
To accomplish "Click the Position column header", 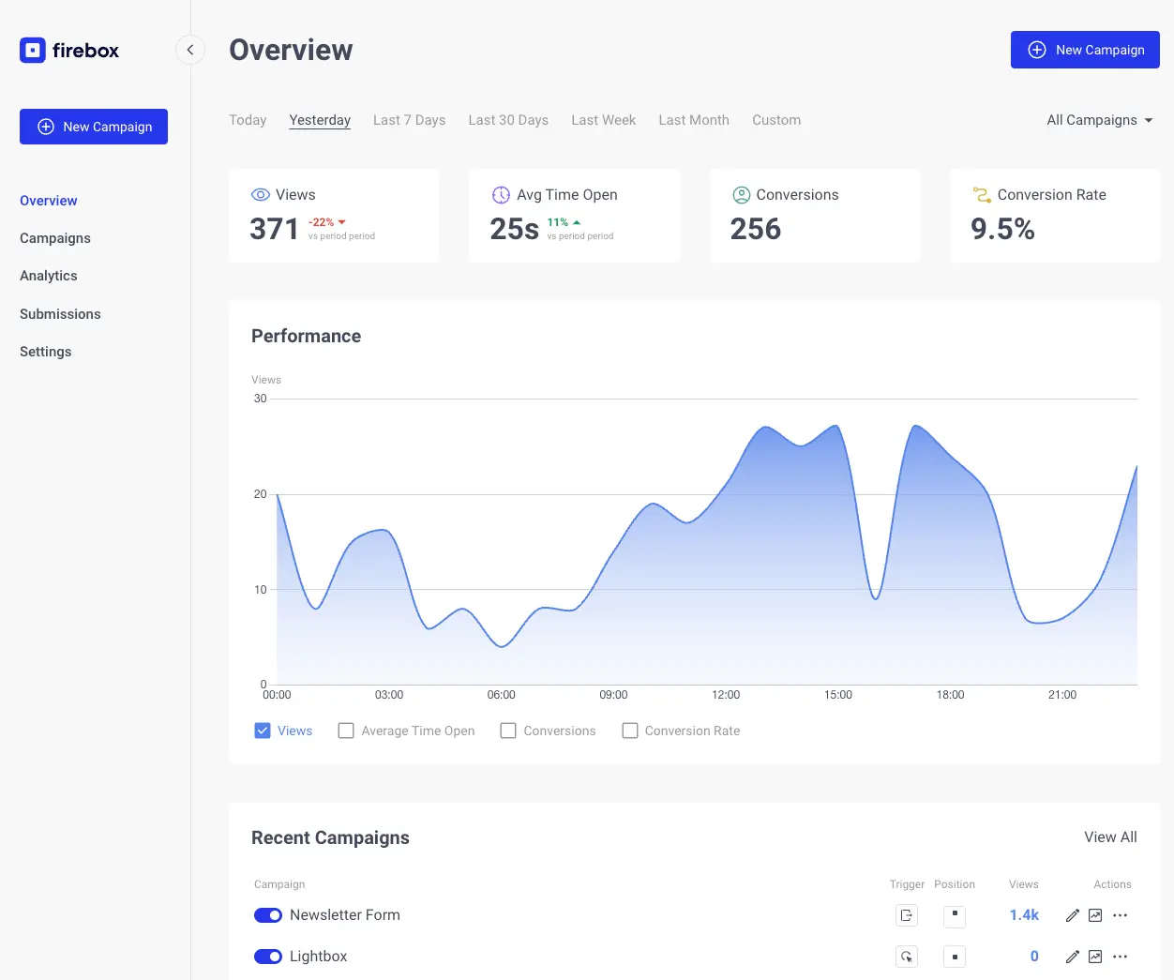I will tap(955, 884).
